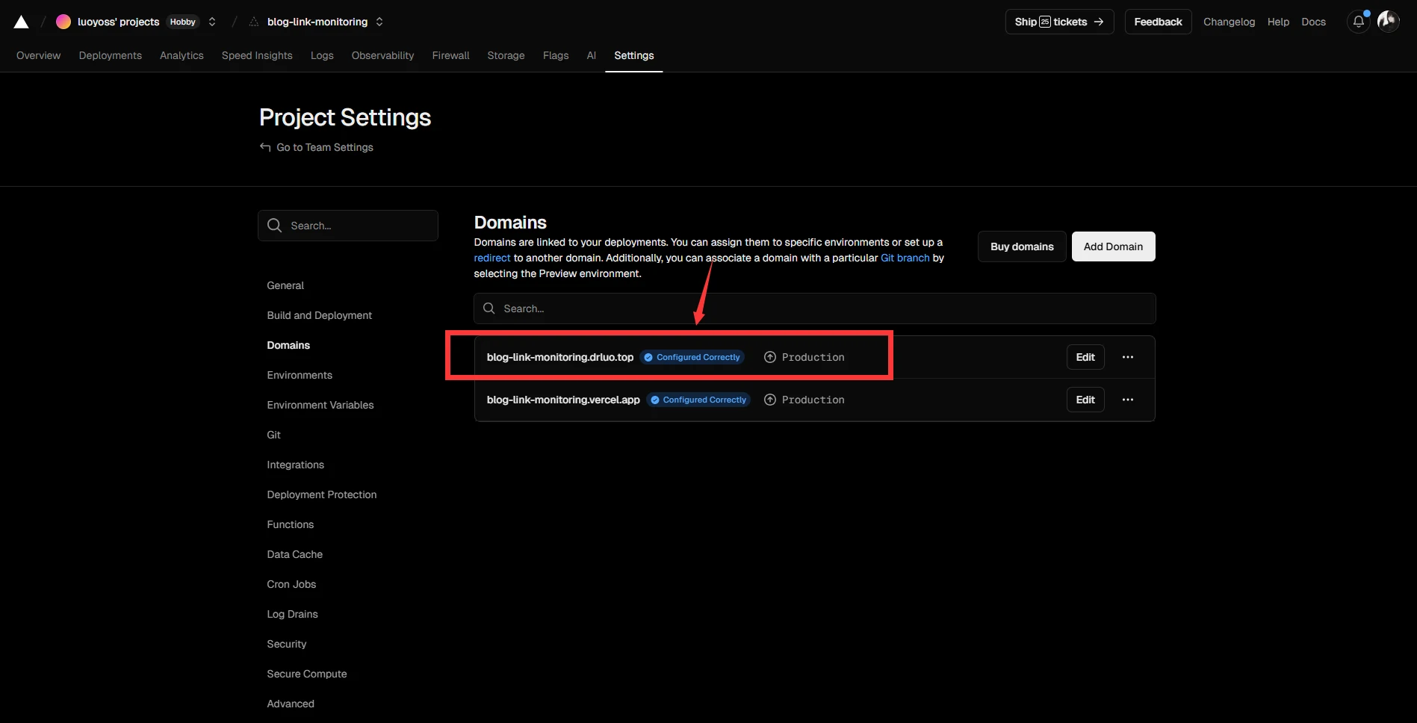This screenshot has height=723, width=1417.
Task: Open Cron Jobs settings section
Action: coord(291,584)
